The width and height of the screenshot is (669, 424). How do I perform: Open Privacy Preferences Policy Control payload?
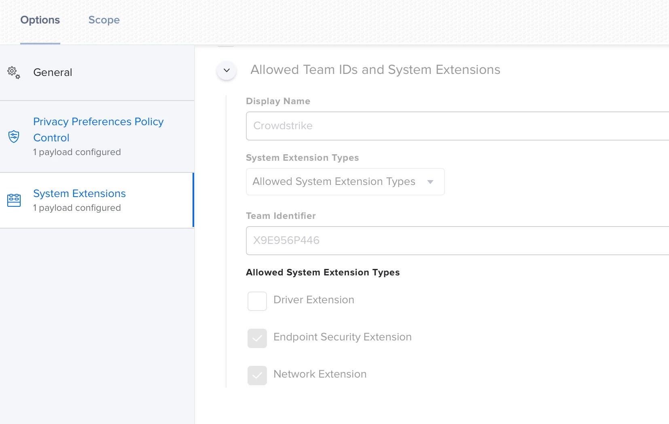click(x=98, y=129)
